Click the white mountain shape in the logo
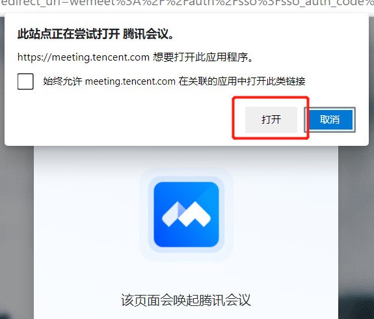Image resolution: width=374 pixels, height=319 pixels. 194,214
